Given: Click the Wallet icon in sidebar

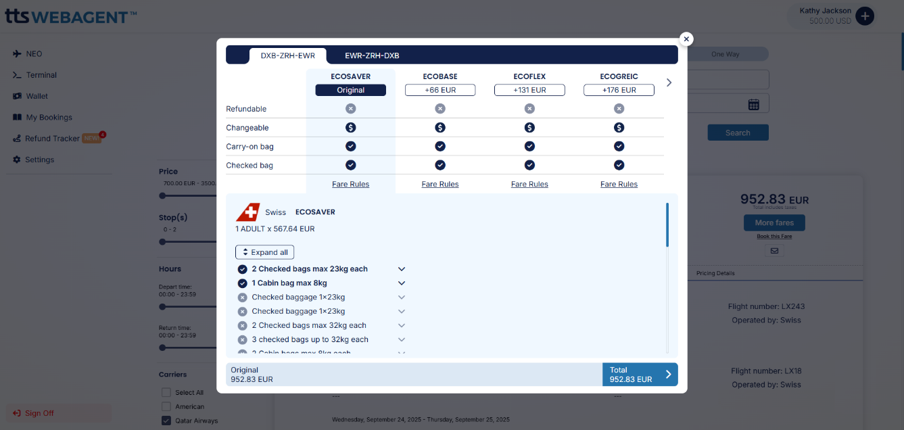Looking at the screenshot, I should click(x=17, y=96).
